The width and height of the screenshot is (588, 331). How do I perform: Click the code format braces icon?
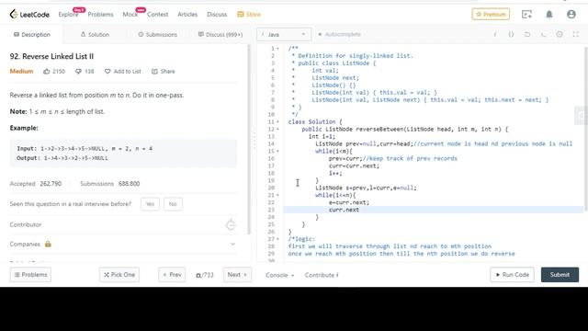511,34
